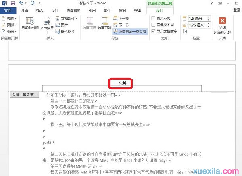Increase header distance with the up spinner
Viewport: 242px width, 176px height.
209,17
